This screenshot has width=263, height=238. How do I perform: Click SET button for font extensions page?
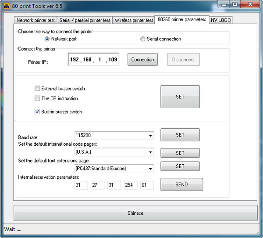pos(180,166)
